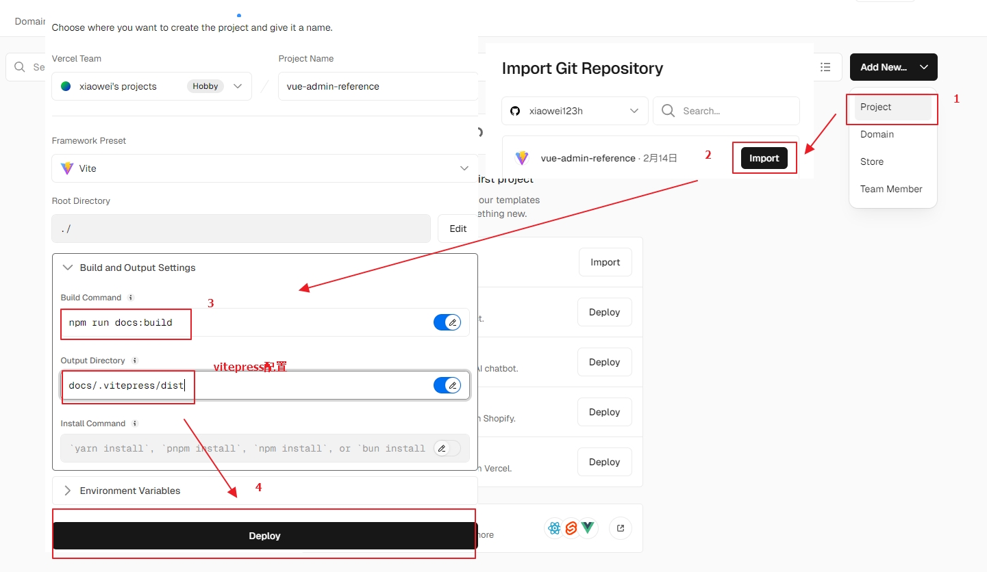Choose Team Member in Add New menu
The height and width of the screenshot is (572, 987).
[x=891, y=189]
